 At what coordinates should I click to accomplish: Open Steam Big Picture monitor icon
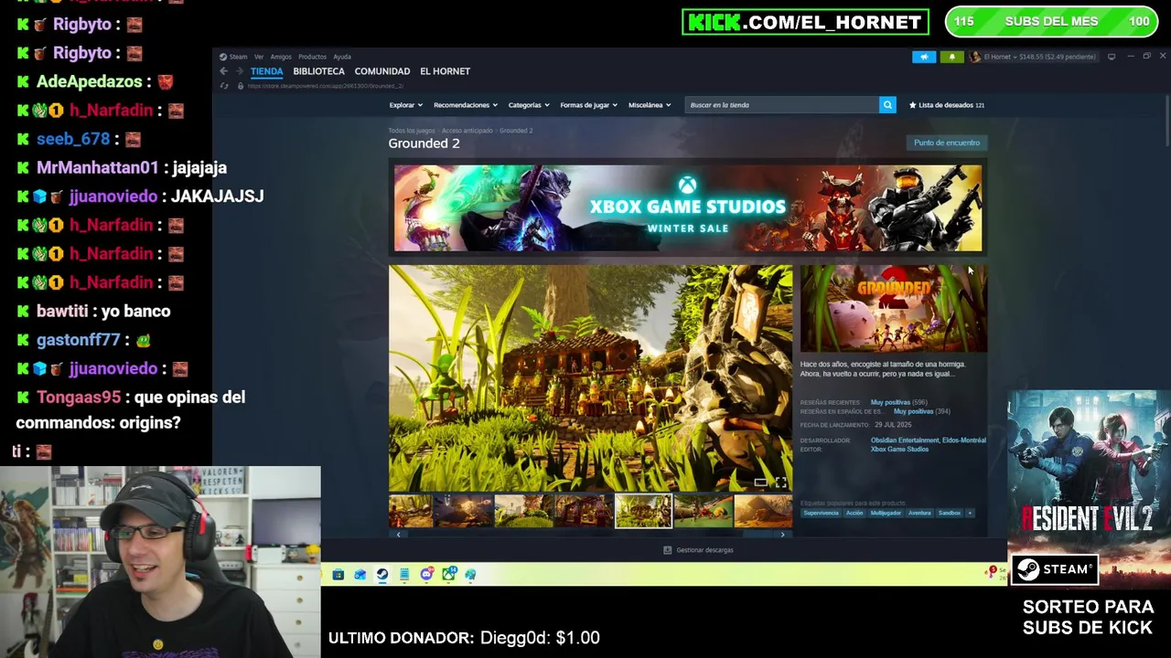(x=1112, y=57)
